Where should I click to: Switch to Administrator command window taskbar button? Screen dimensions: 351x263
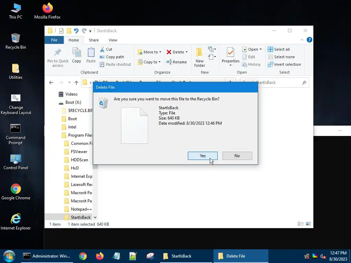coord(47,256)
